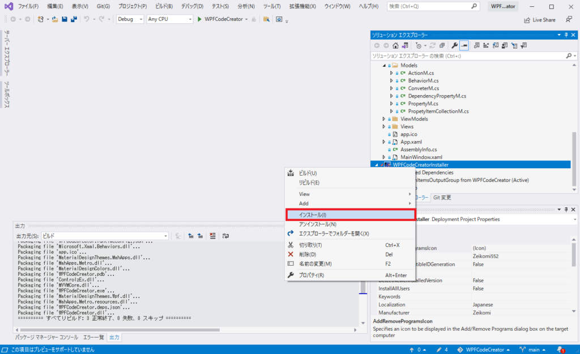
Task: Click the Pending Changes Filter clock icon
Action: point(419,45)
